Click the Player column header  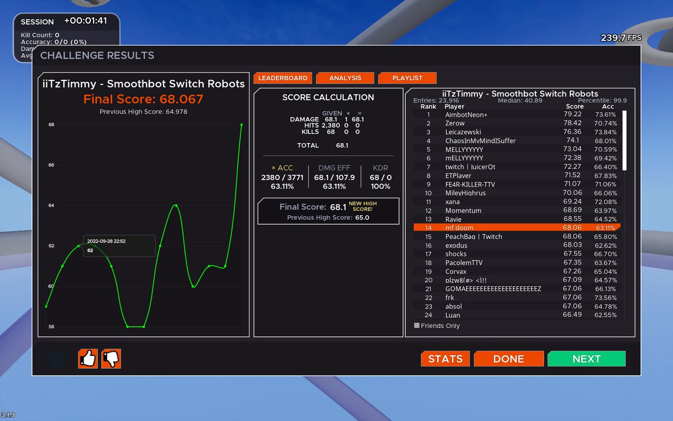(454, 107)
